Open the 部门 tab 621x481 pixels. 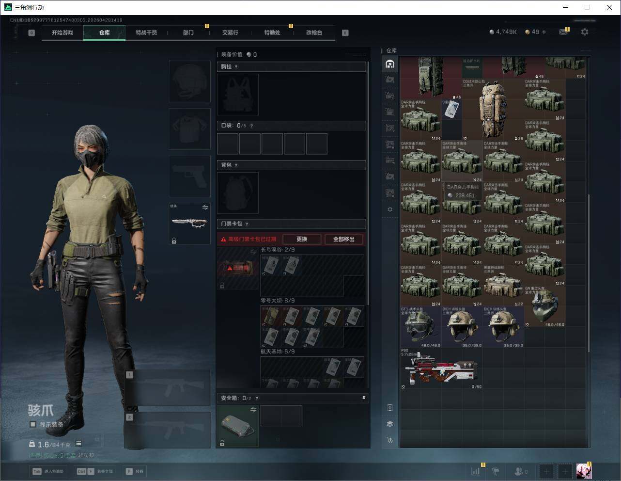coord(188,32)
